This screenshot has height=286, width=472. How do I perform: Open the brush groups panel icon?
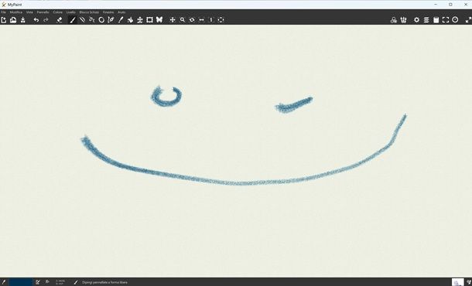point(403,20)
